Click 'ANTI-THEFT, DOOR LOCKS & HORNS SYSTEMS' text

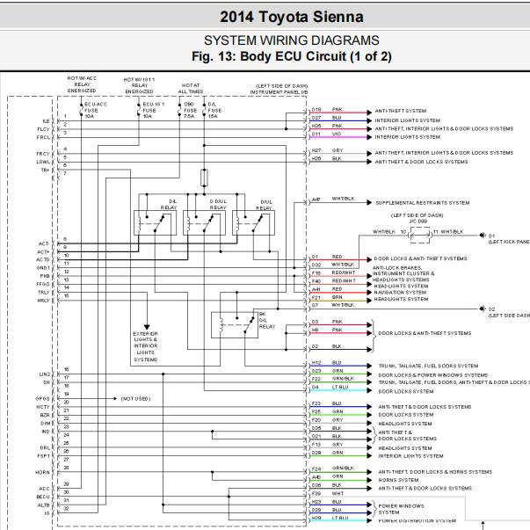(x=435, y=472)
